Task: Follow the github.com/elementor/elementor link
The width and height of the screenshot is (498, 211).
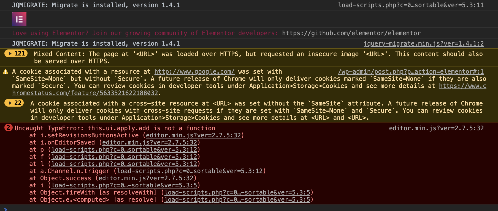Action: (x=351, y=33)
